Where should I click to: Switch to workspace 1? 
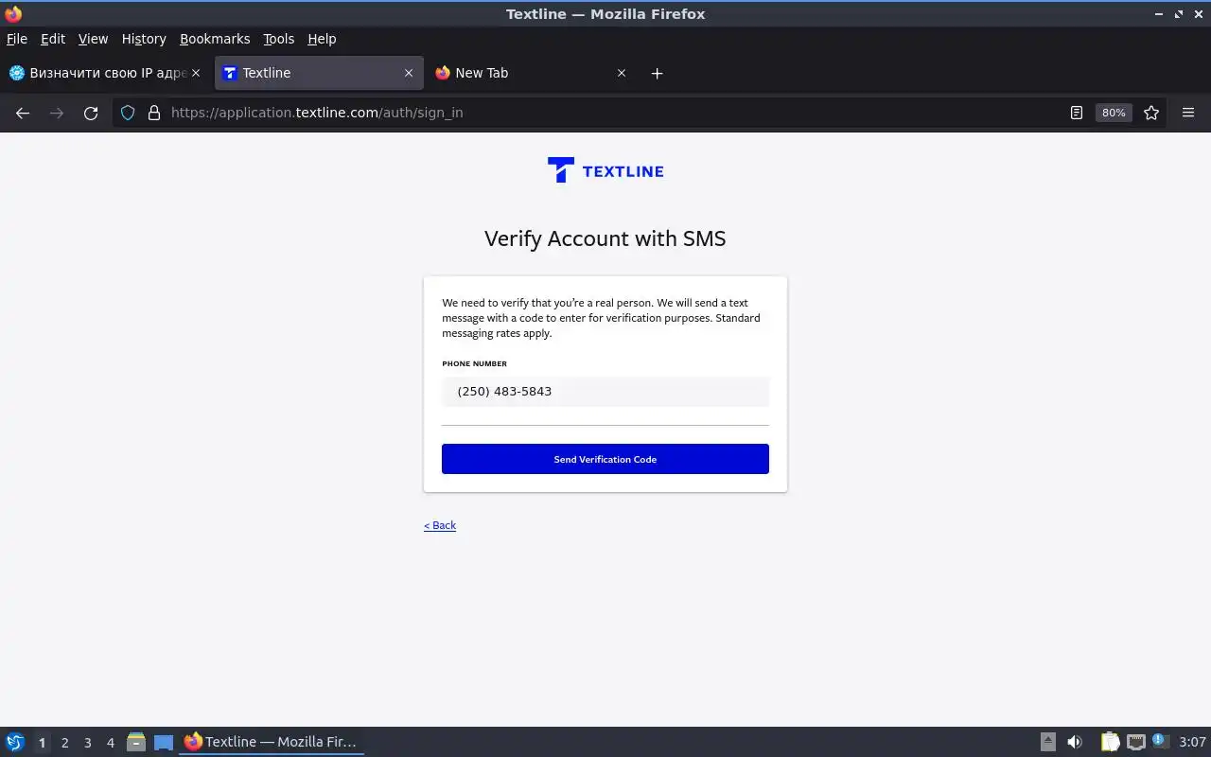42,743
